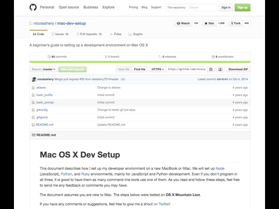Click the GitHub Octocat logo
The height and width of the screenshot is (209, 279).
coord(33,7)
